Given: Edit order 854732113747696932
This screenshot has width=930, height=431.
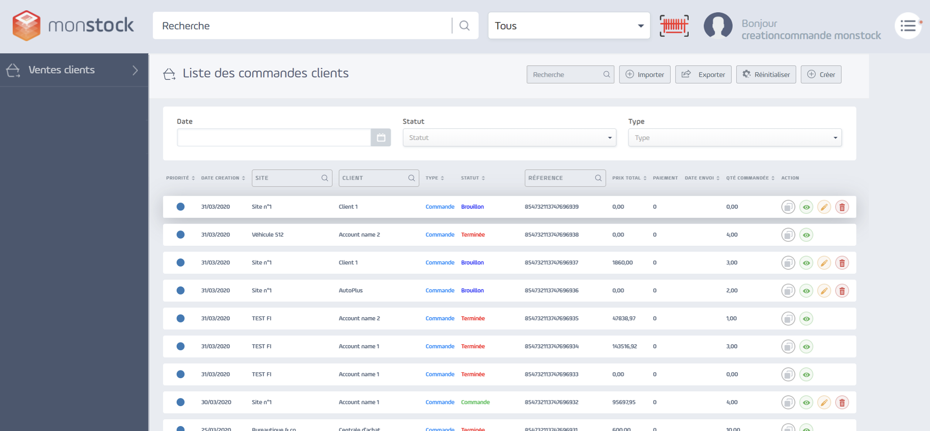Looking at the screenshot, I should [x=824, y=403].
